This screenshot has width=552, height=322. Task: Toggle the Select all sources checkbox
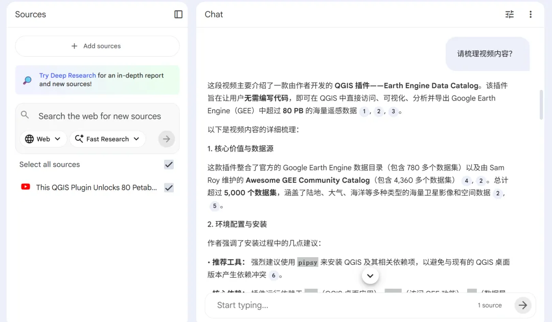pos(169,164)
